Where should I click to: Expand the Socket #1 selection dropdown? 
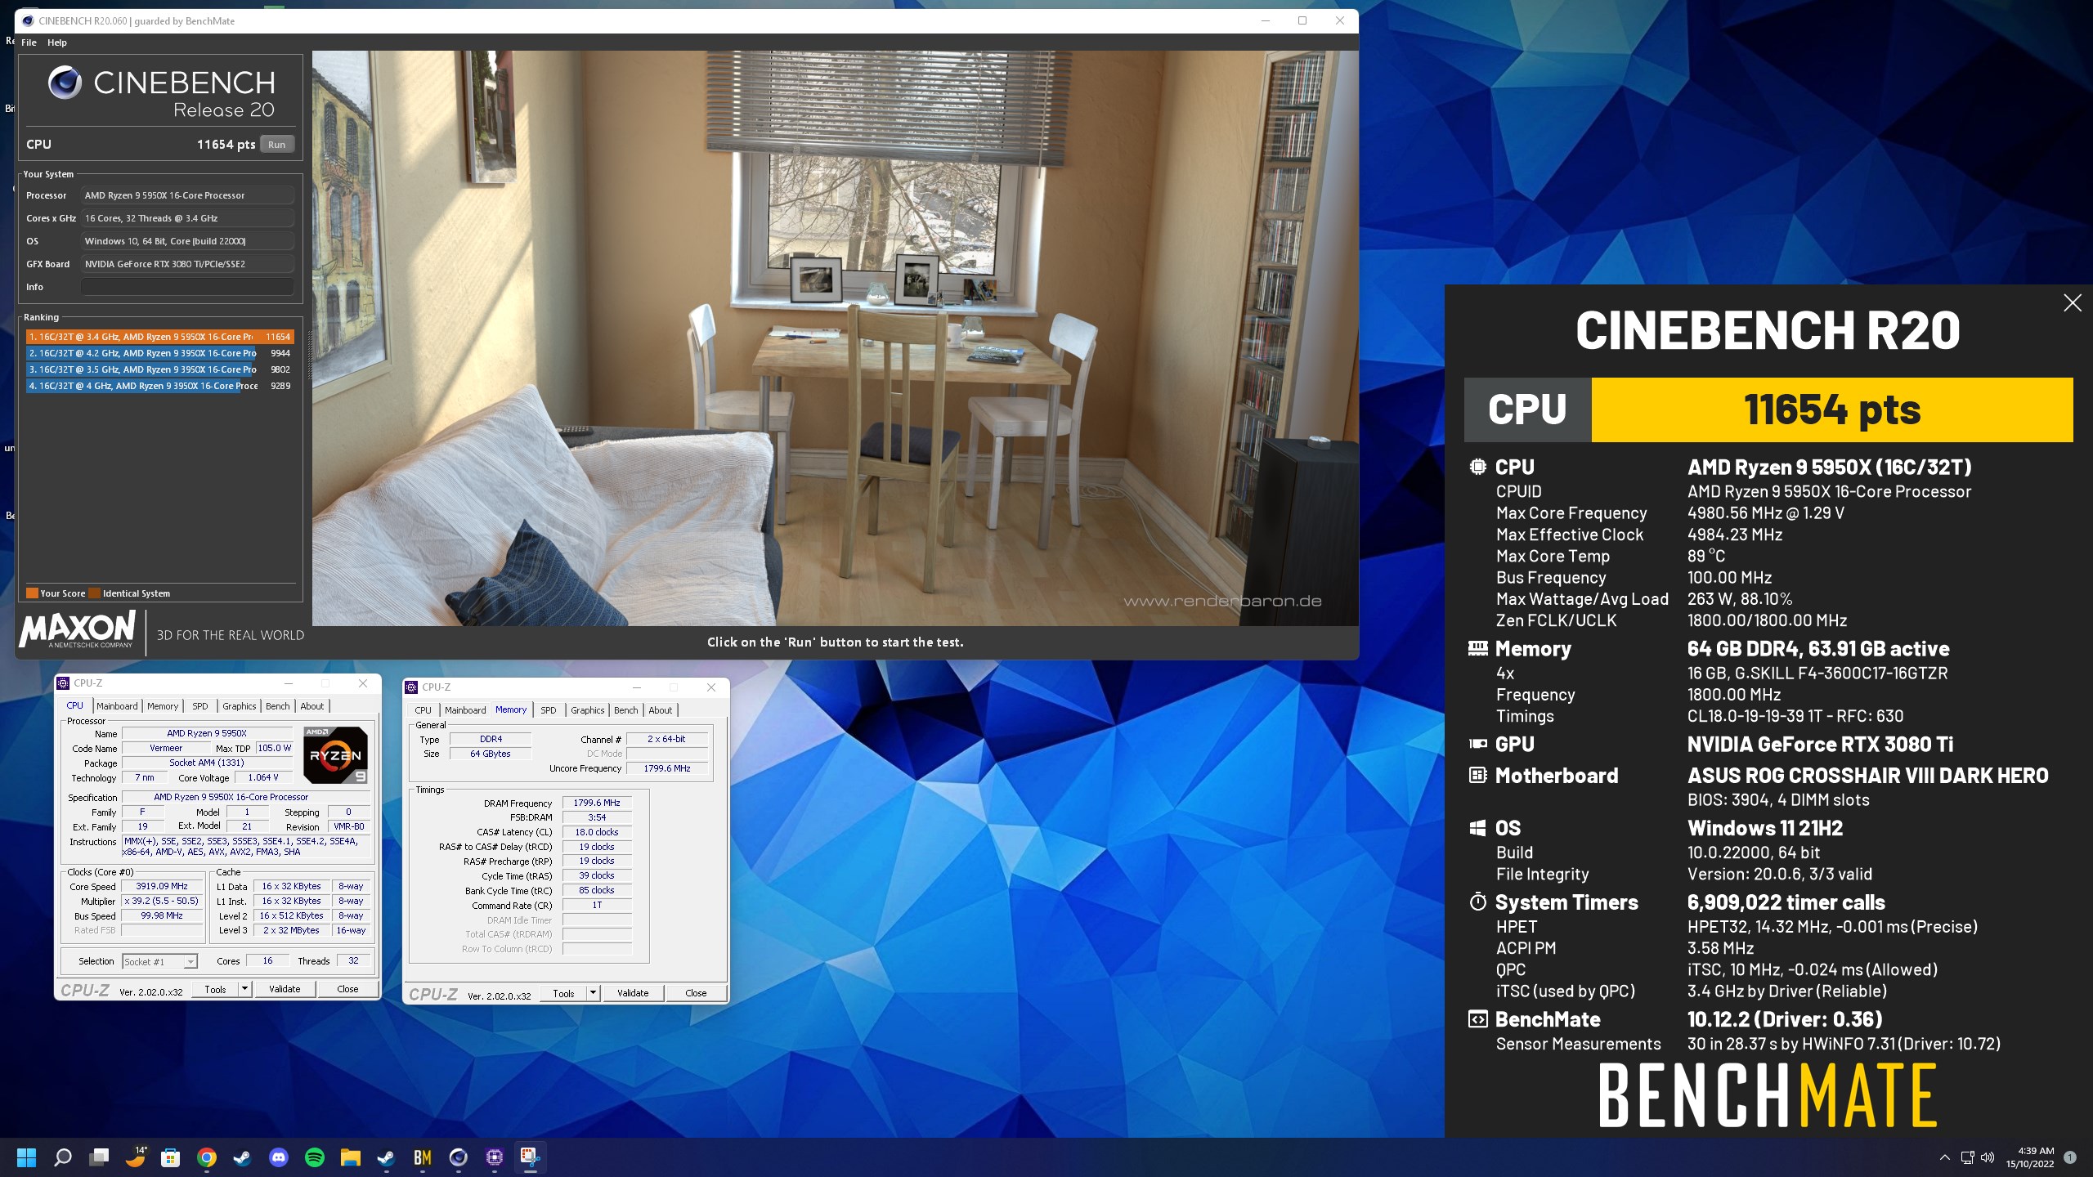coord(190,962)
